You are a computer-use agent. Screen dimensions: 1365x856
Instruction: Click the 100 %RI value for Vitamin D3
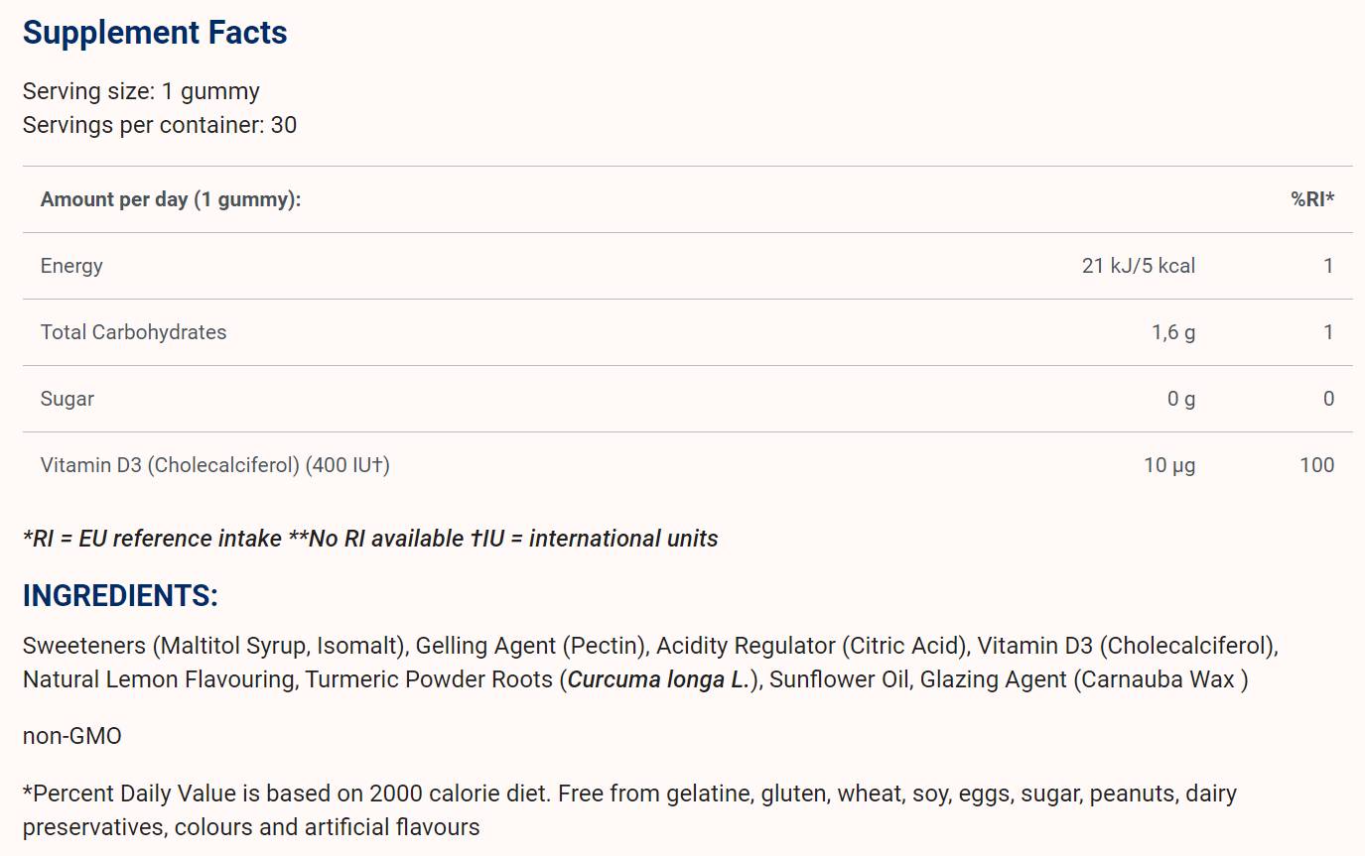click(1316, 465)
